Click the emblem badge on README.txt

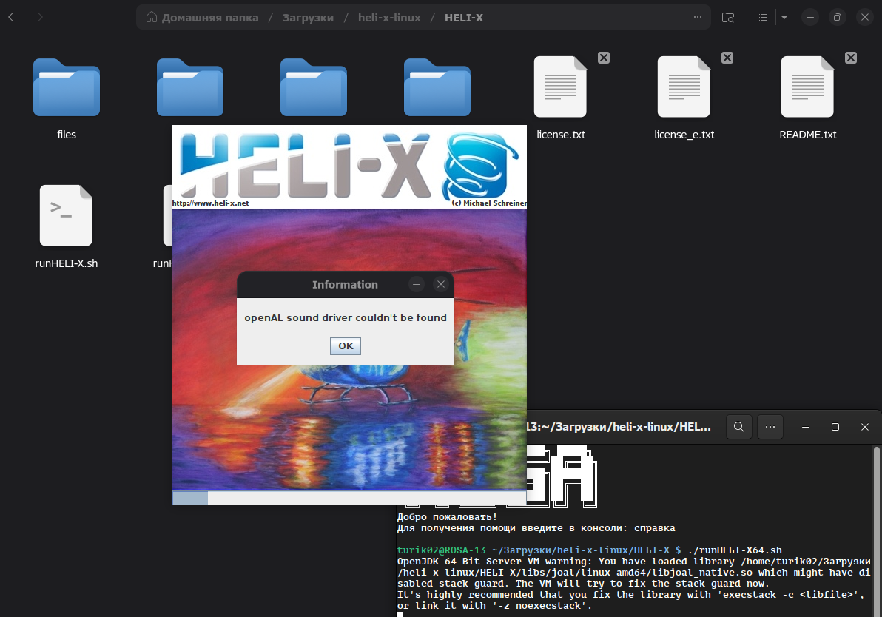pos(851,58)
